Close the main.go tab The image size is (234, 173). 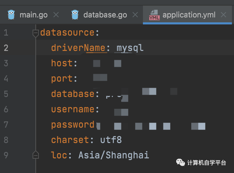pos(55,15)
